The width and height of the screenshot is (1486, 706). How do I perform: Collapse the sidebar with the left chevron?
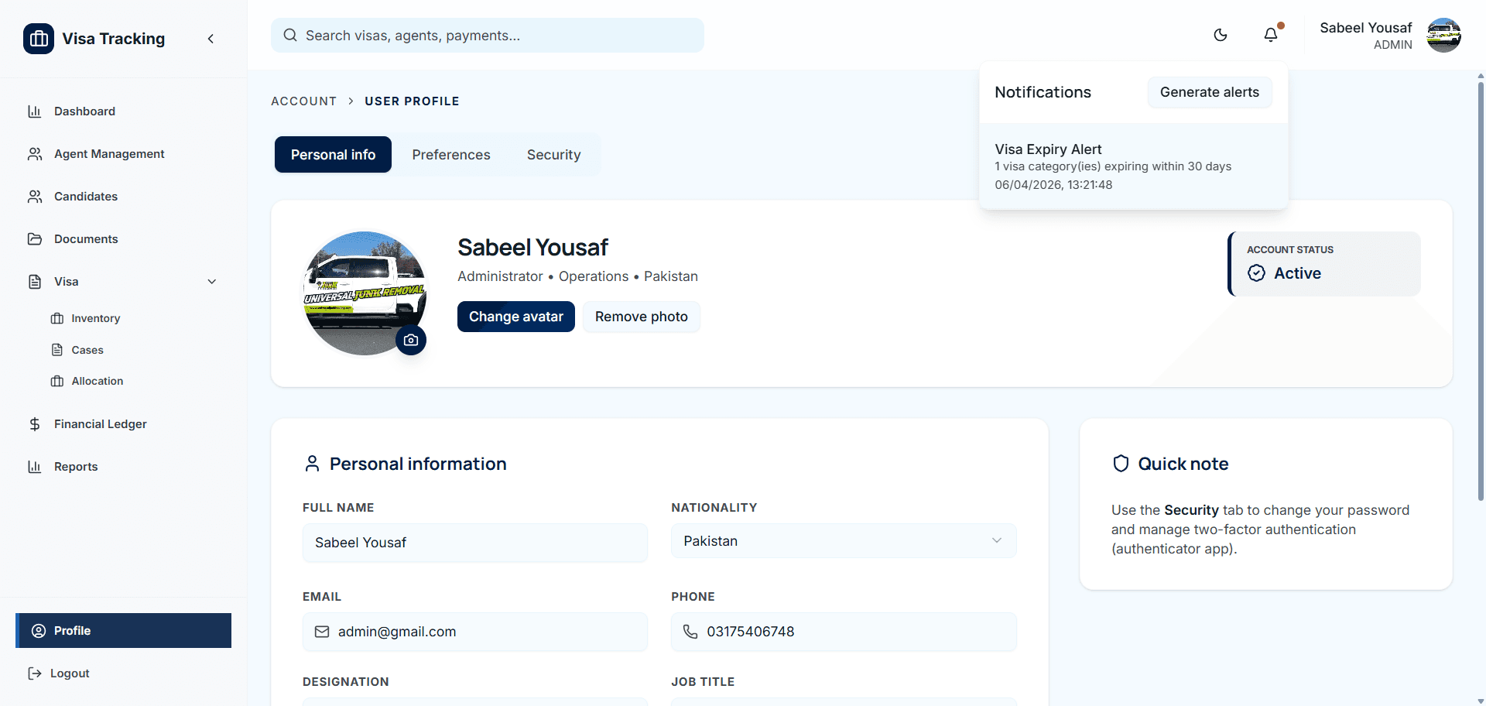point(211,39)
